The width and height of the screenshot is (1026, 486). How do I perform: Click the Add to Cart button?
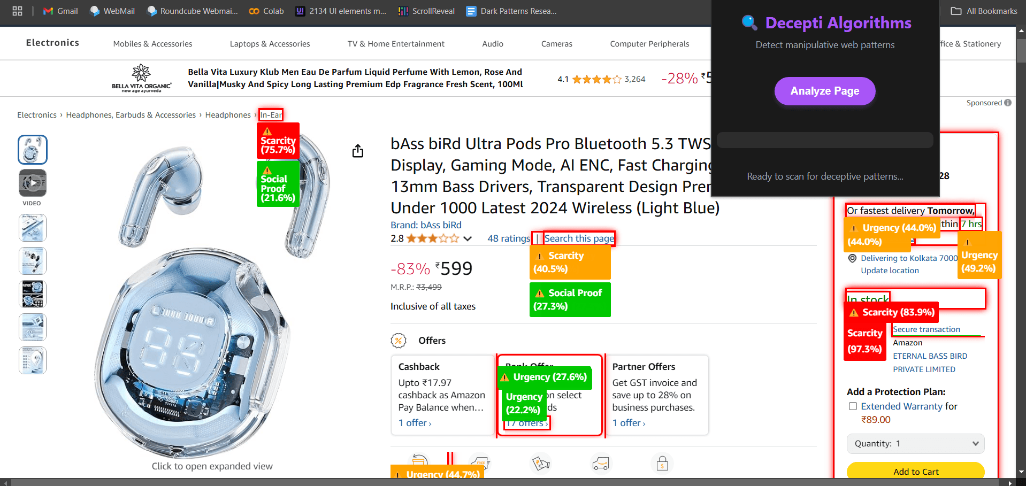(915, 471)
